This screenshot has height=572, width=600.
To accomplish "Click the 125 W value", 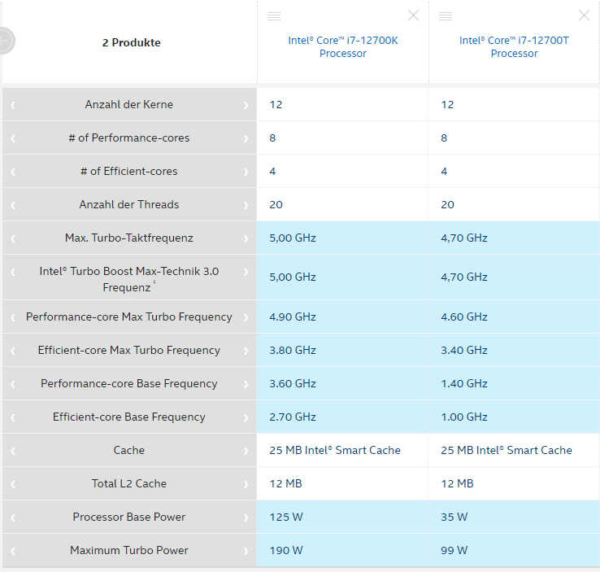I will (286, 517).
